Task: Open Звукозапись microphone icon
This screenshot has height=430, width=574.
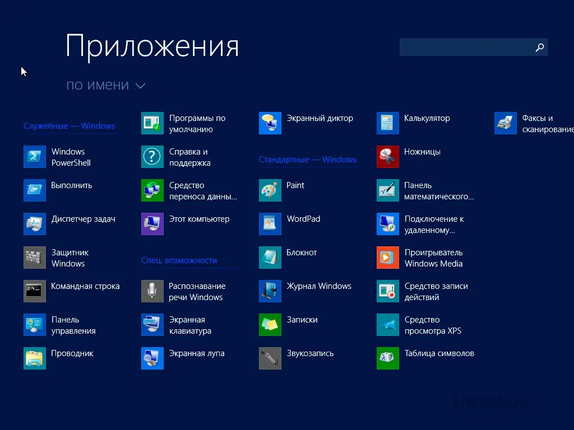Action: point(270,358)
